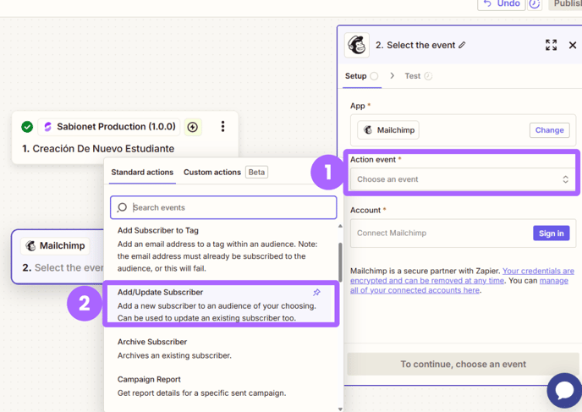Switch to the Setup tab
Screen dimensions: 582x412
coord(361,76)
